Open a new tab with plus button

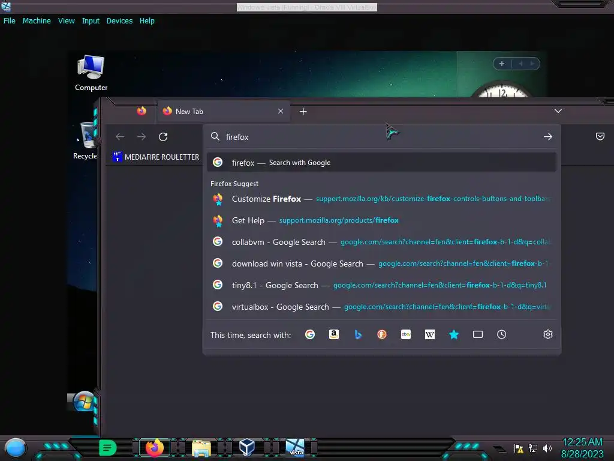pyautogui.click(x=303, y=112)
